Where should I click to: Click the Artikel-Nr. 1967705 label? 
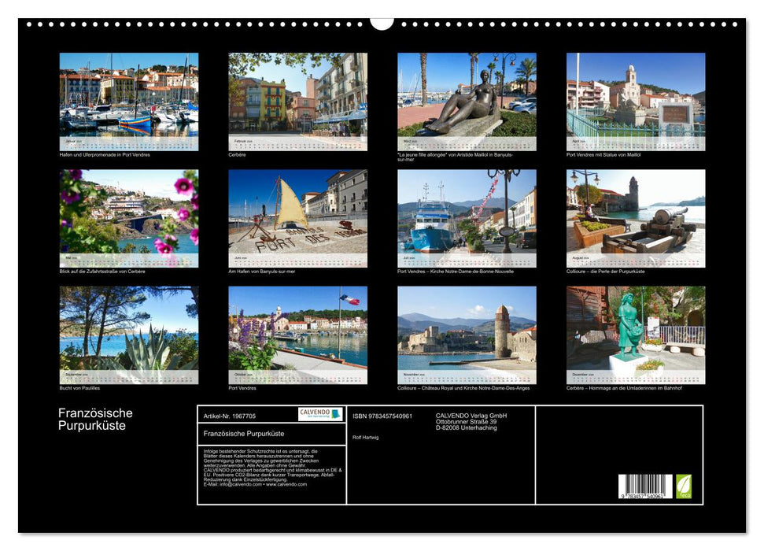(x=228, y=416)
